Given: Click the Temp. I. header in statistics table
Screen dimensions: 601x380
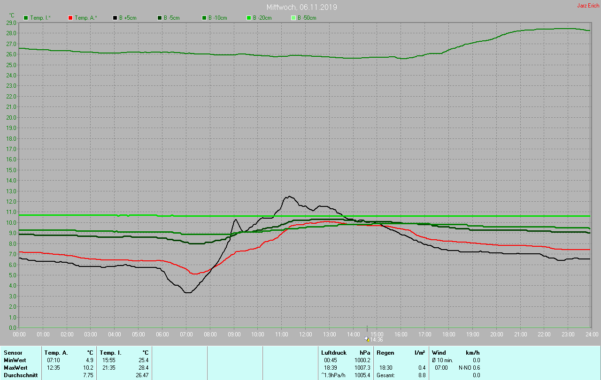Looking at the screenshot, I should pyautogui.click(x=111, y=352).
